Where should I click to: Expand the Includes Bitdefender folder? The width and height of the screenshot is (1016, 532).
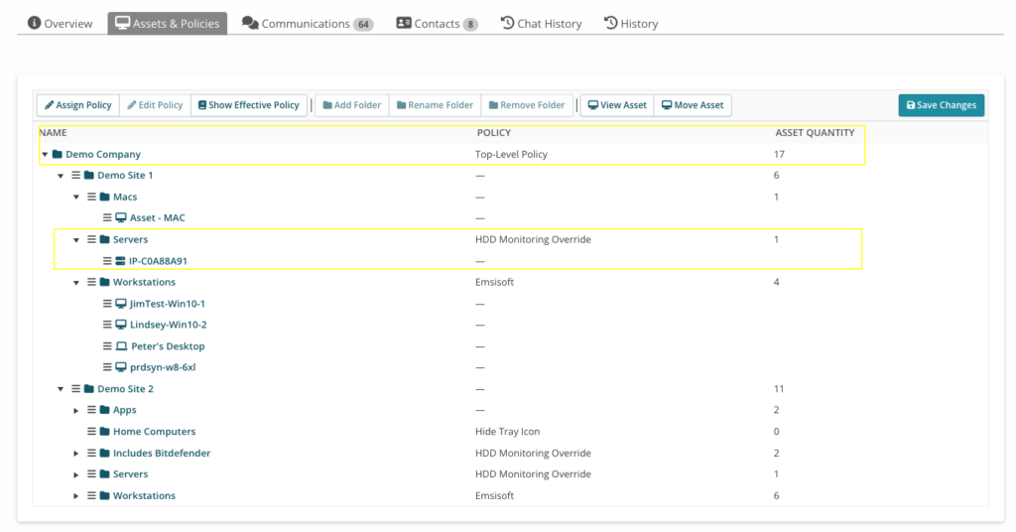pyautogui.click(x=76, y=454)
